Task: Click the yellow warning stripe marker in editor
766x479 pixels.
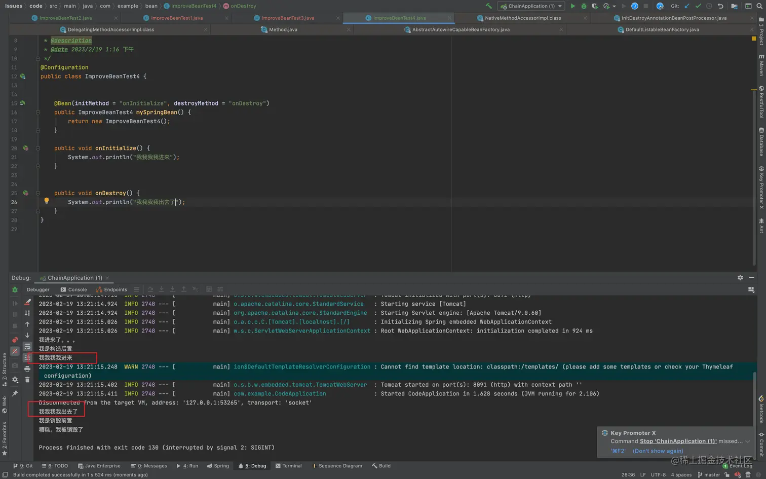Action: point(754,90)
